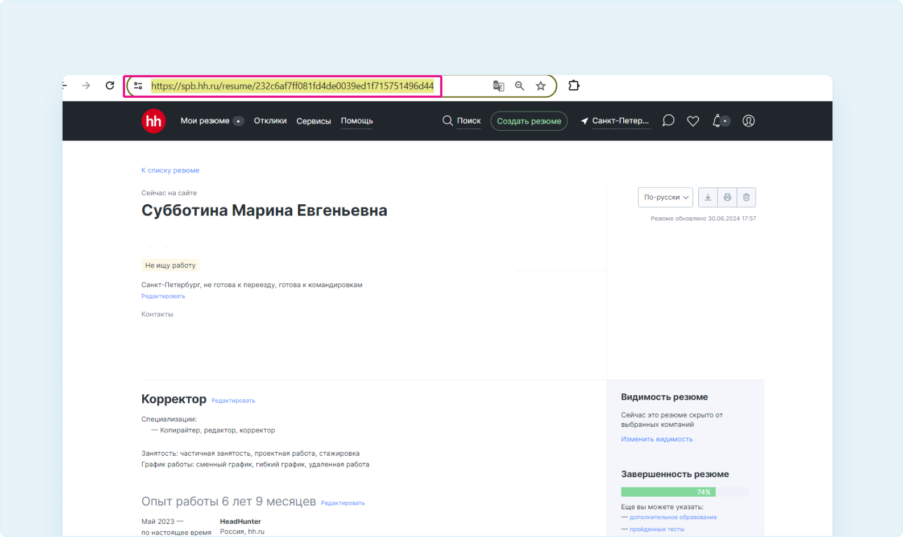
Task: Click the translate page icon
Action: coord(499,86)
